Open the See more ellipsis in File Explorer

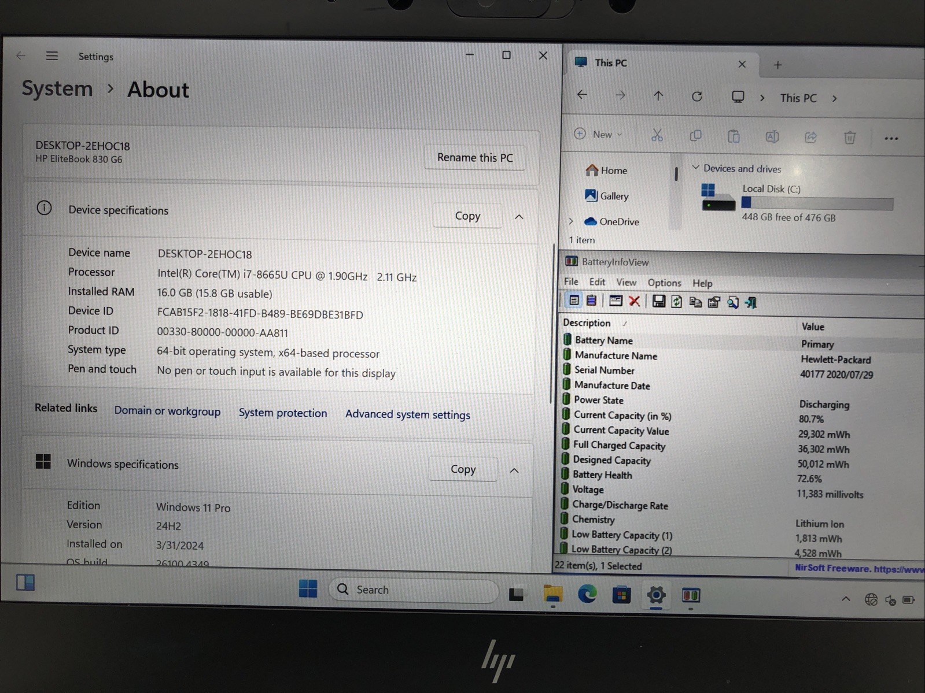click(891, 139)
